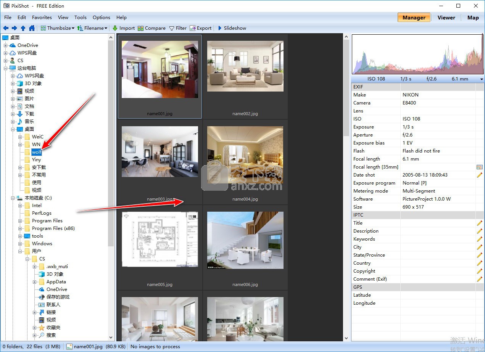Edit the Keywords pencil icon
The width and height of the screenshot is (485, 352).
[x=480, y=239]
